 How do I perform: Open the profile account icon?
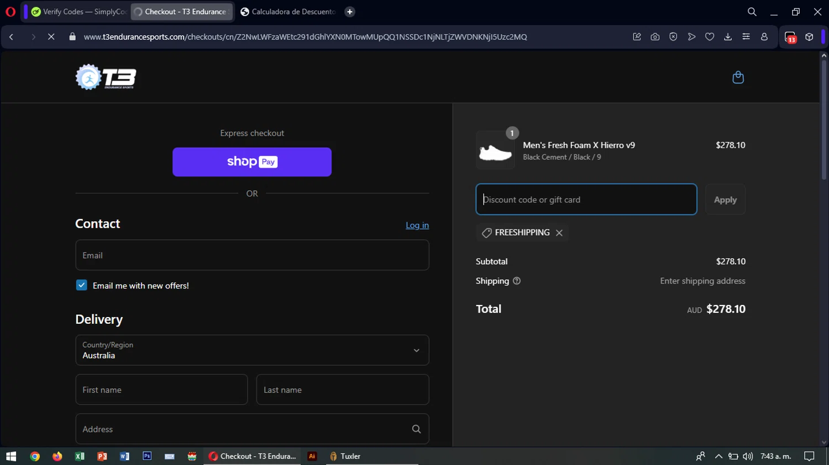764,37
